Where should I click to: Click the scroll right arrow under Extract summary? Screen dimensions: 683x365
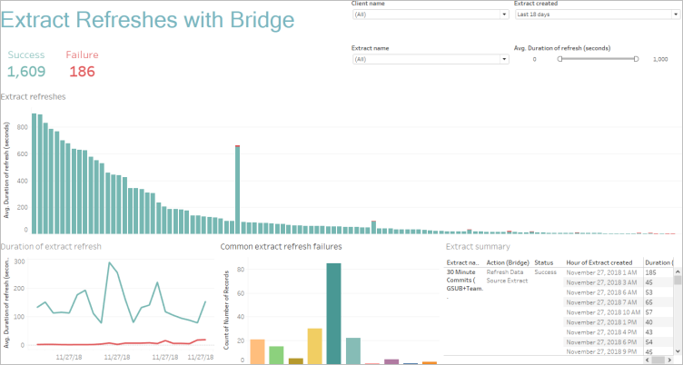click(668, 360)
